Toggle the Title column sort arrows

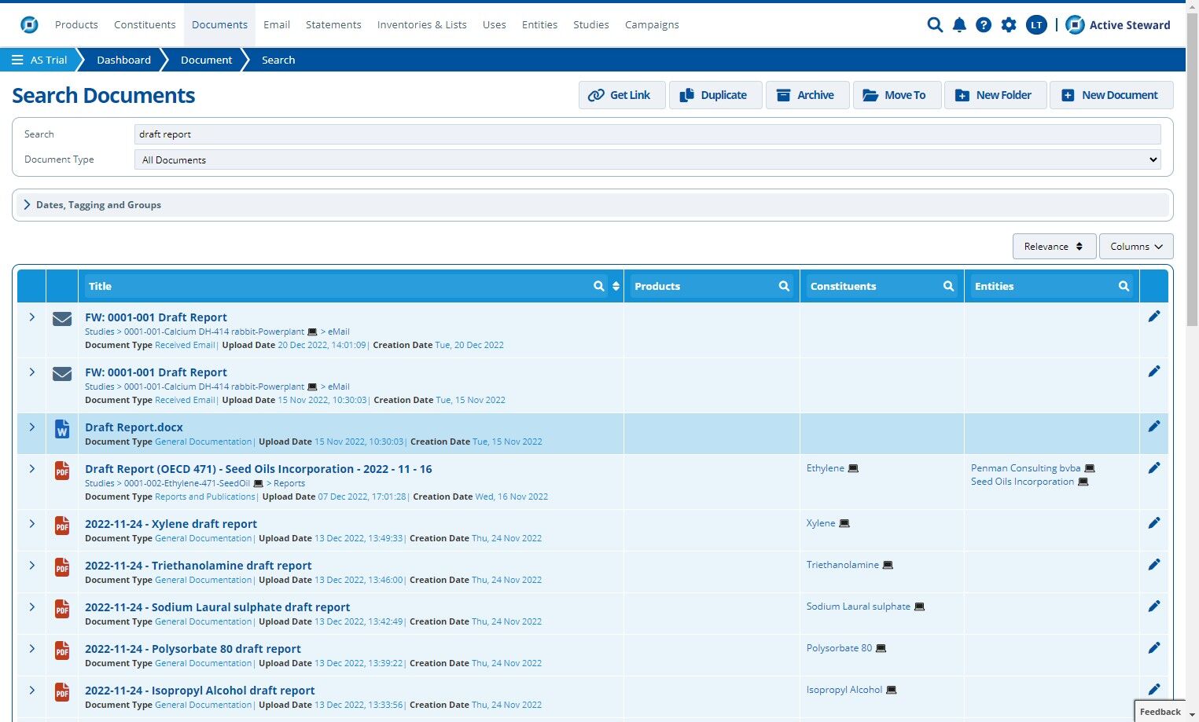tap(616, 287)
